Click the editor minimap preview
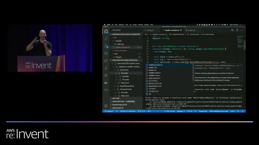Viewport: 259px width, 145px height. pos(240,42)
